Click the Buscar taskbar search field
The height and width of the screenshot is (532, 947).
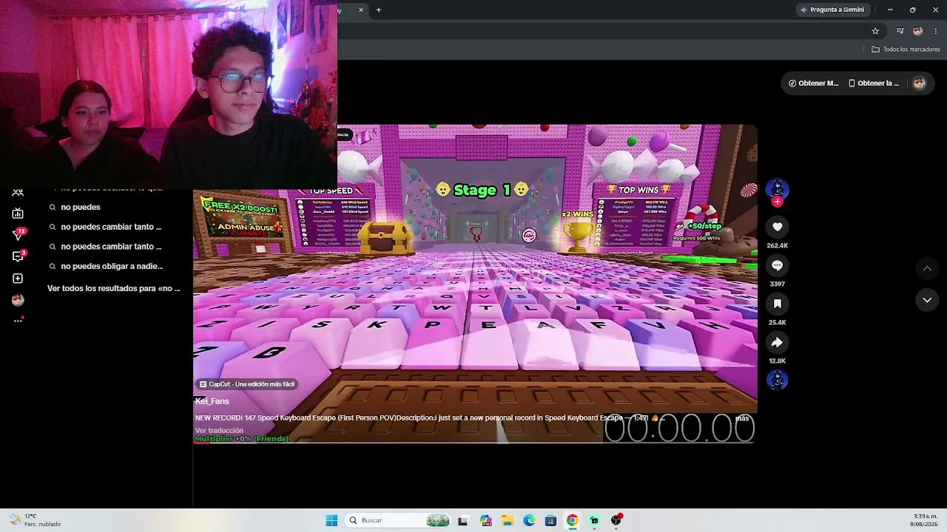pos(399,520)
